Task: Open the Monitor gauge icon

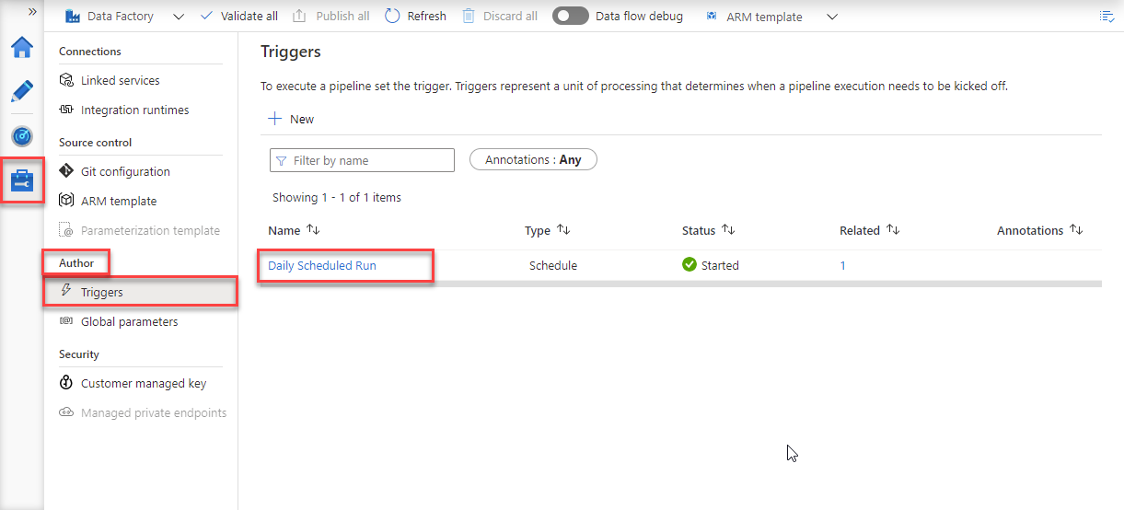Action: (22, 136)
